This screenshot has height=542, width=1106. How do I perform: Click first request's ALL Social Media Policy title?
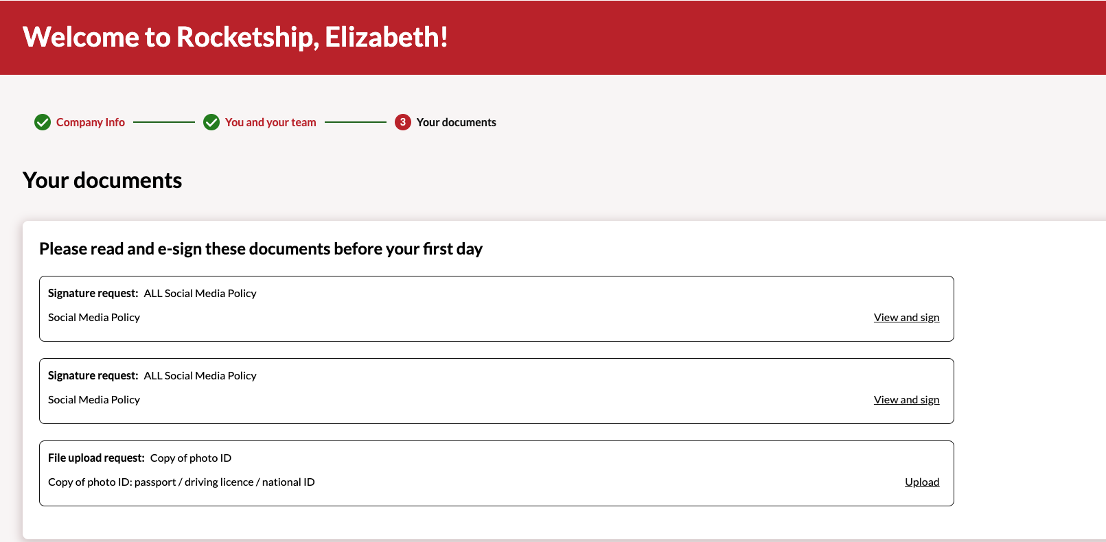click(x=200, y=294)
